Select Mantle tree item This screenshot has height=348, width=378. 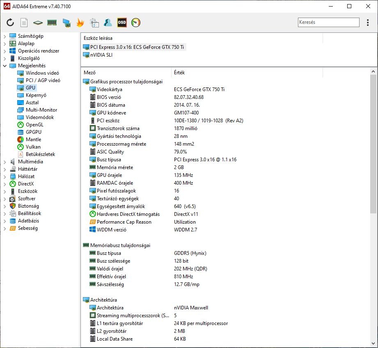point(33,140)
